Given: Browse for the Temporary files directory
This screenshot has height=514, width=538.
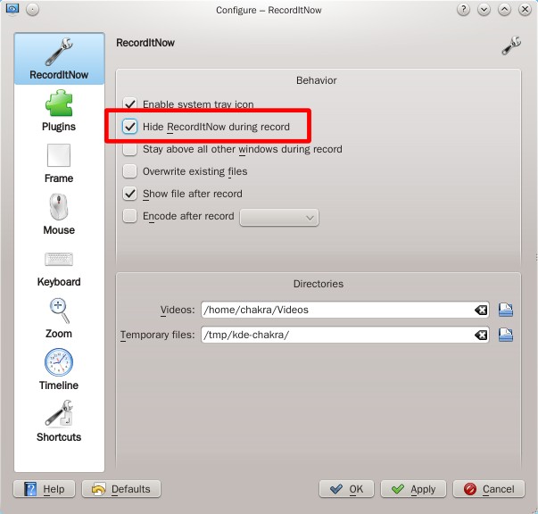Looking at the screenshot, I should point(505,335).
